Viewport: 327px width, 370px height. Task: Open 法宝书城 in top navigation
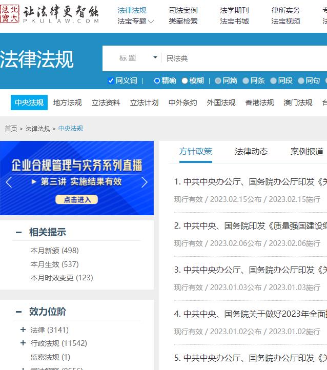pos(234,21)
